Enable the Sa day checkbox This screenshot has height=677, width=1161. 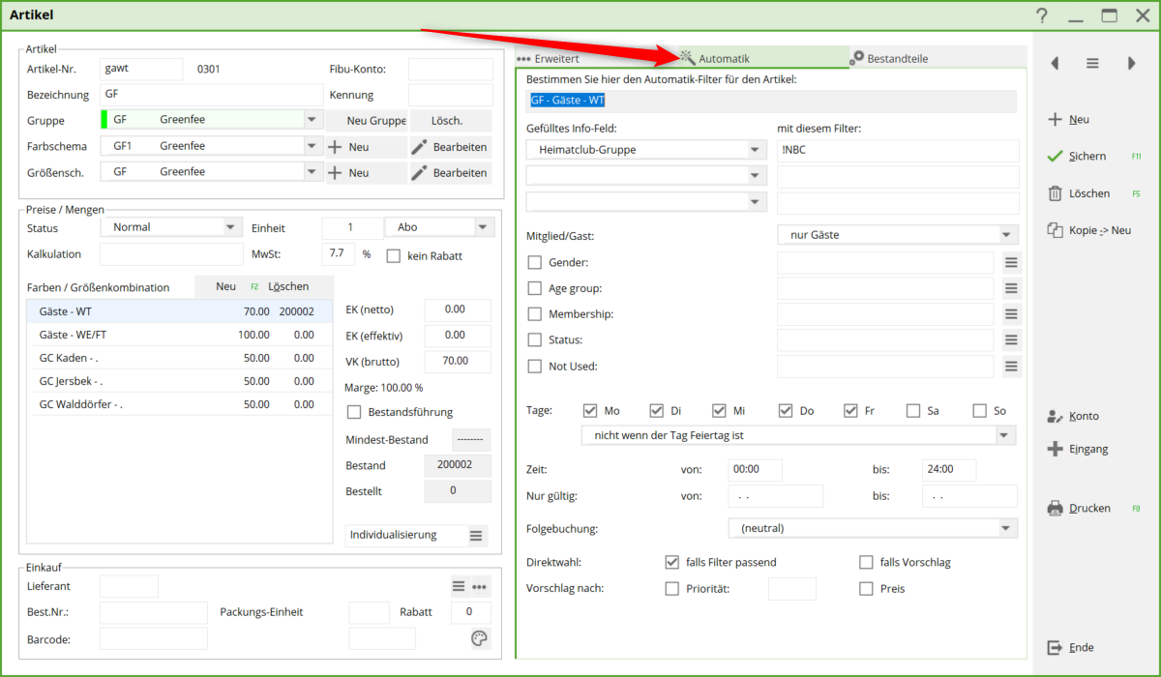tap(913, 411)
